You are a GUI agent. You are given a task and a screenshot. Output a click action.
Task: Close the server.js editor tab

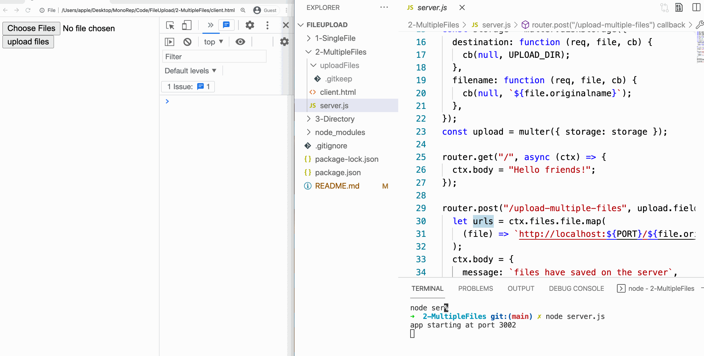(462, 7)
